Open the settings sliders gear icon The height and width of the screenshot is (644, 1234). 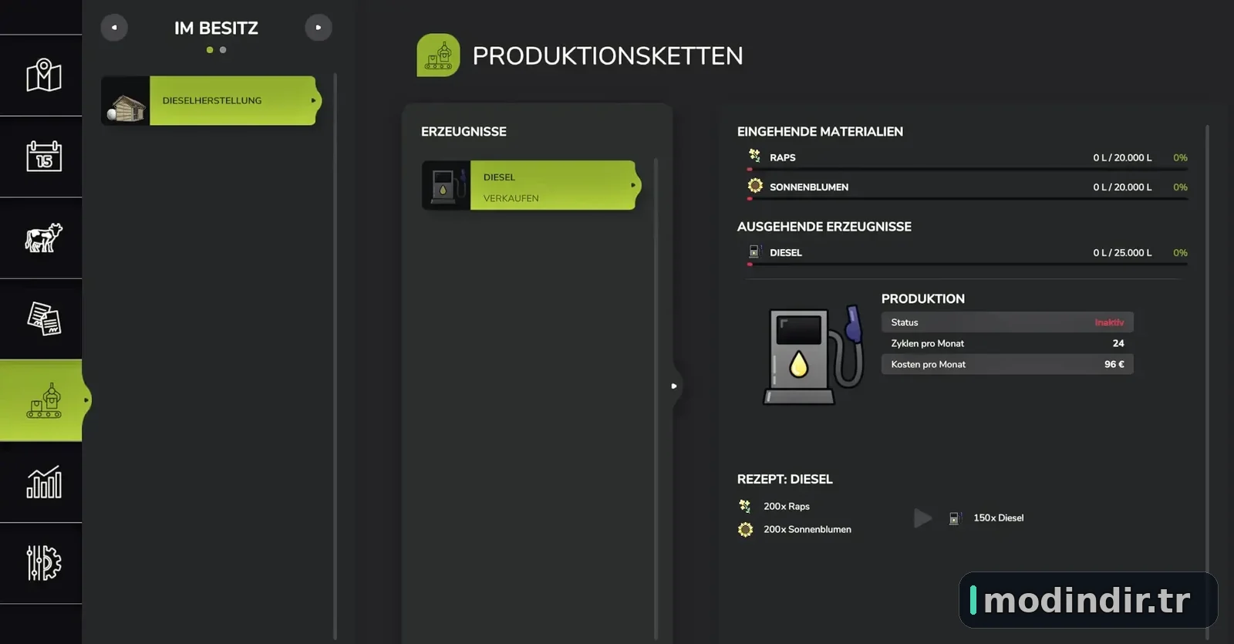pyautogui.click(x=43, y=563)
